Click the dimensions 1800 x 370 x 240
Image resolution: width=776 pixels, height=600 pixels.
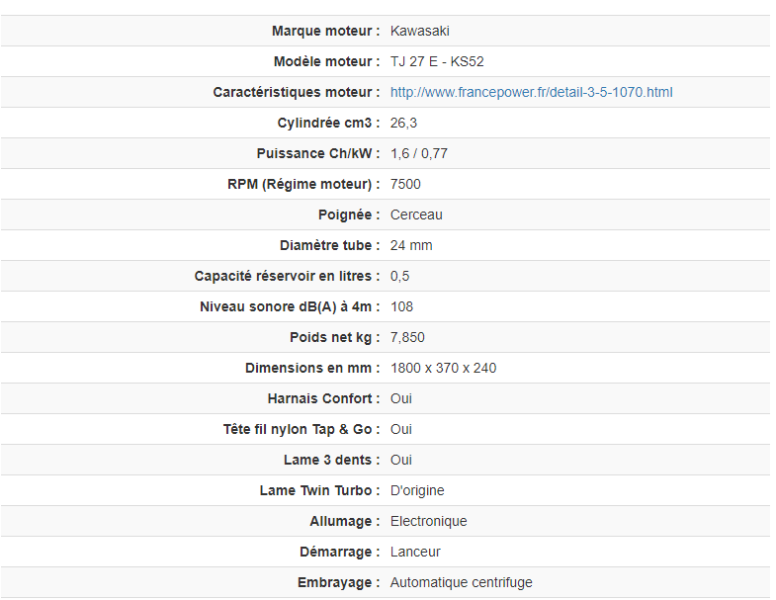[x=443, y=368]
